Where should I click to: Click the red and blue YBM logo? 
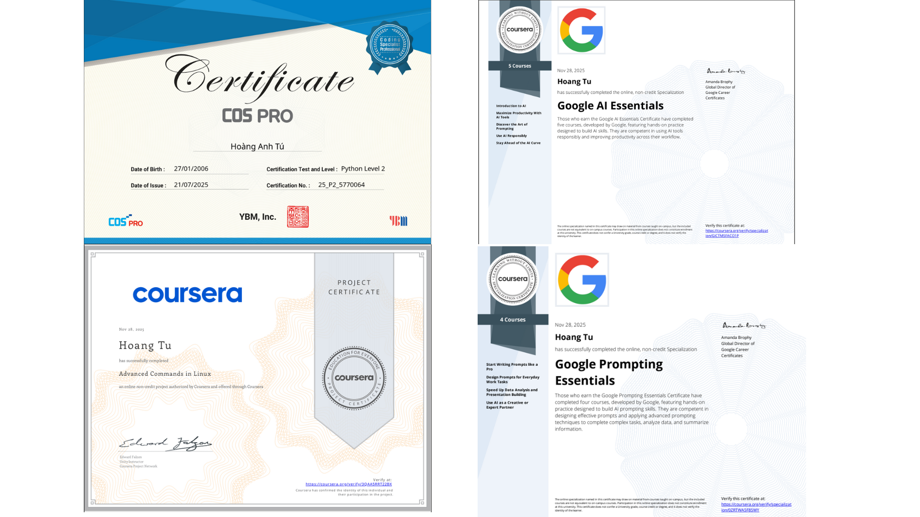[x=398, y=221]
